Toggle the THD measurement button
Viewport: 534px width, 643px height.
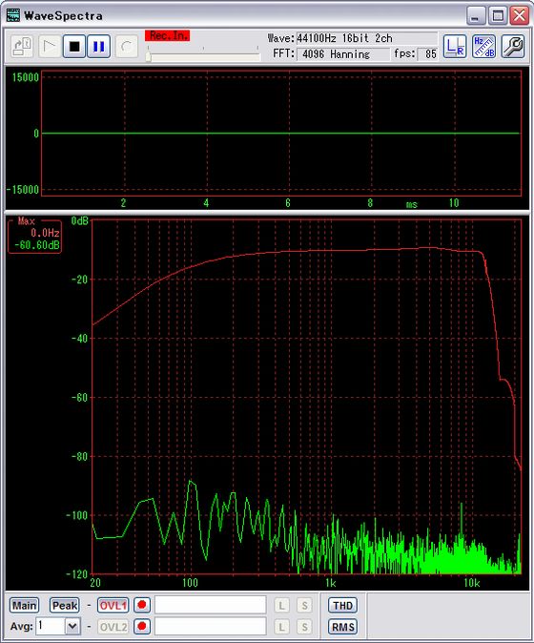pos(342,605)
